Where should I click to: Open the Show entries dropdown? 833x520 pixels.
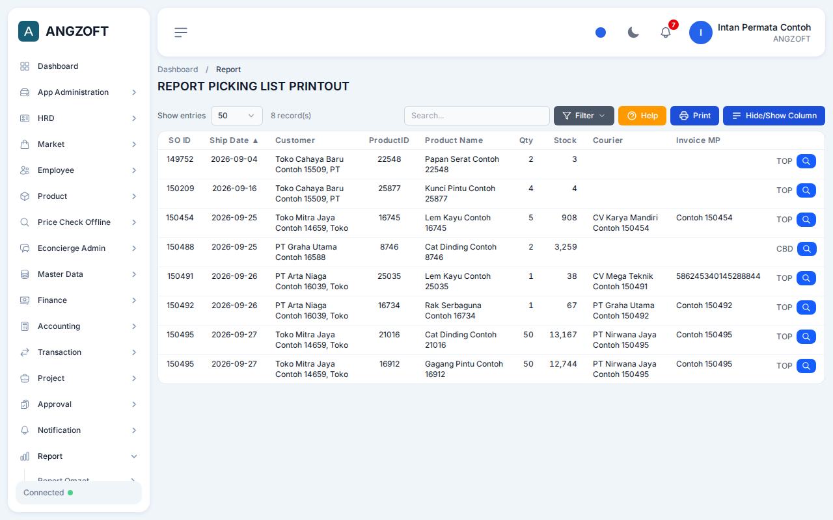coord(237,116)
